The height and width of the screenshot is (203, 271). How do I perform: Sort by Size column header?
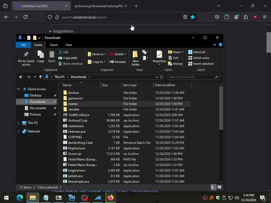(x=111, y=85)
